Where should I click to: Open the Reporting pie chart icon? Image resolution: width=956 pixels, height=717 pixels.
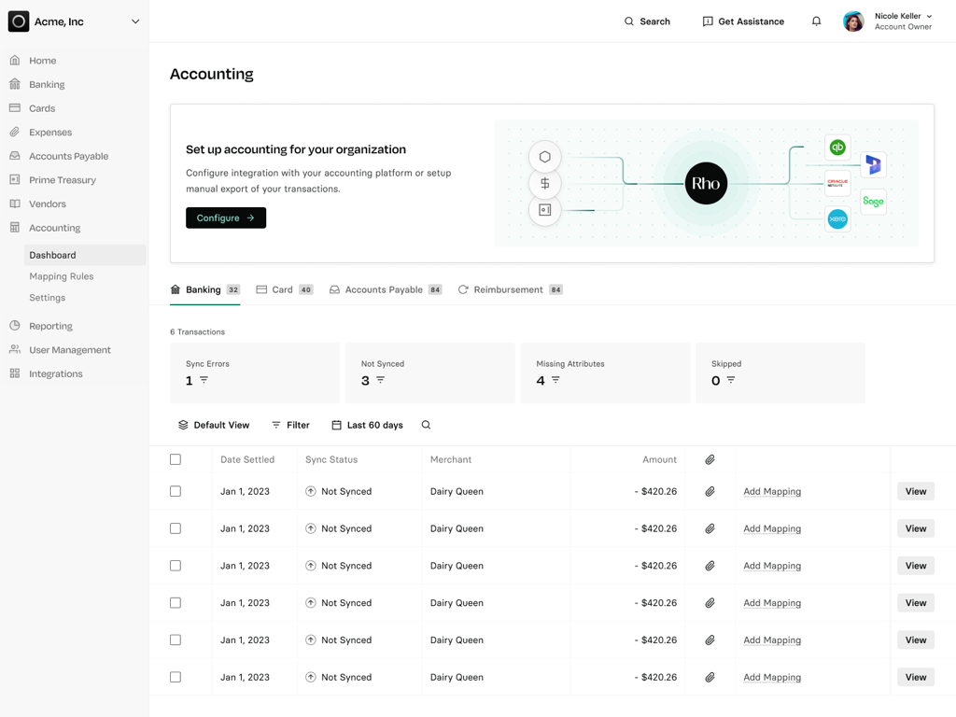[x=15, y=326]
